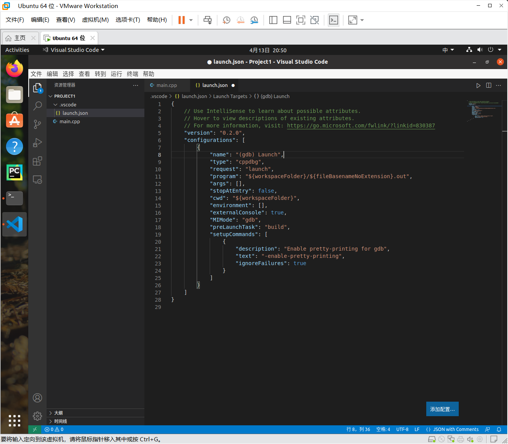Toggle VMware Unity mode icon
The width and height of the screenshot is (508, 444).
314,20
